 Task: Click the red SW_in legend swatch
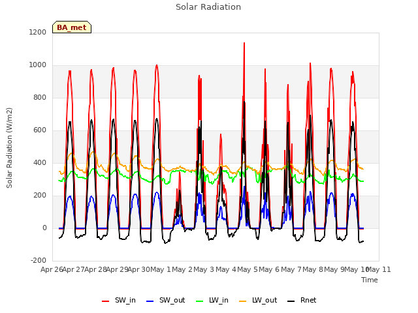(x=106, y=301)
